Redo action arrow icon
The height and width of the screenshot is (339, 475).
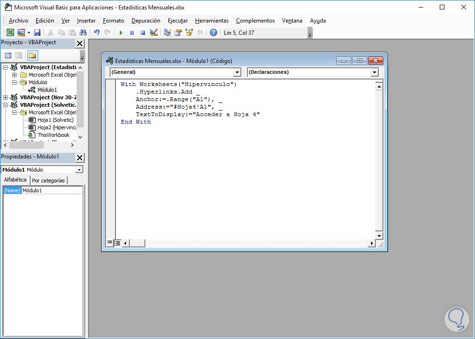[x=107, y=32]
